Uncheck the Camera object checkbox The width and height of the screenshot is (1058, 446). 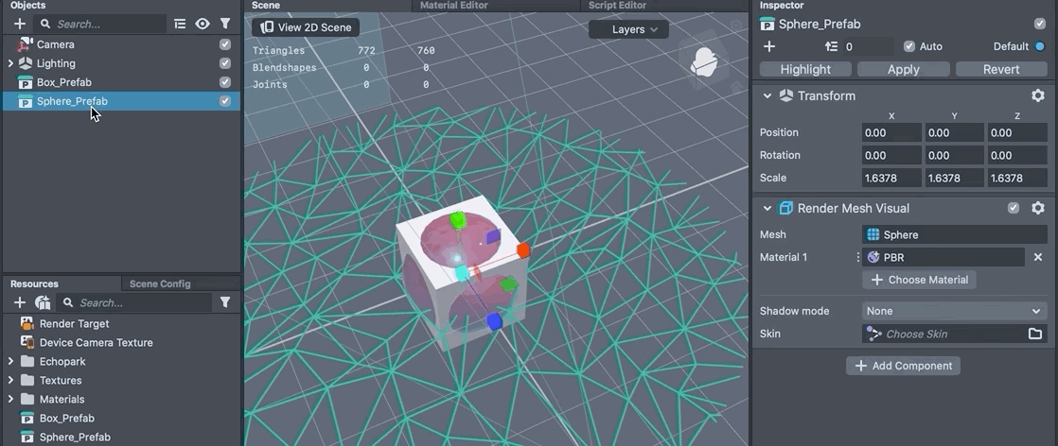point(225,44)
